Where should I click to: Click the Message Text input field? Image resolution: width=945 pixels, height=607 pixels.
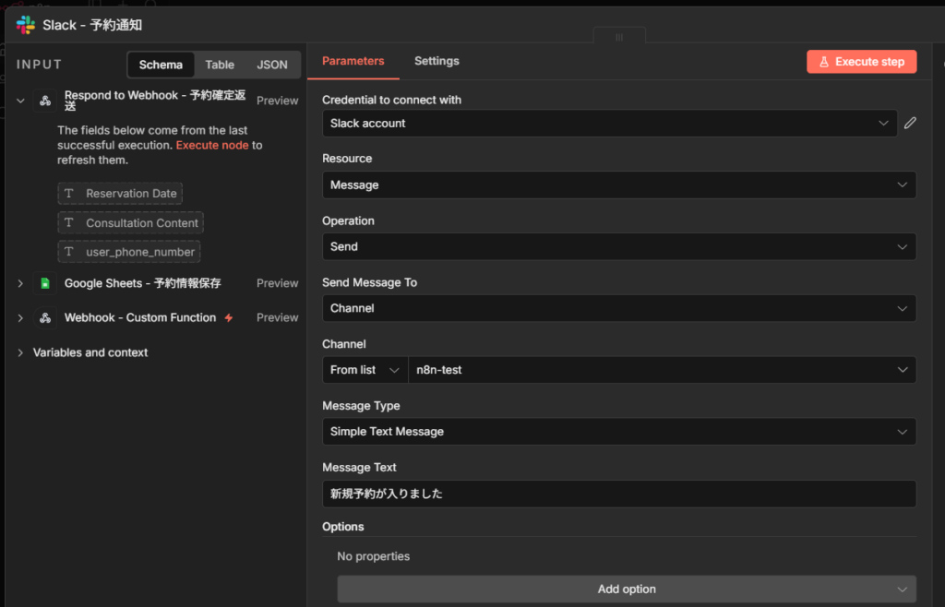click(x=618, y=494)
